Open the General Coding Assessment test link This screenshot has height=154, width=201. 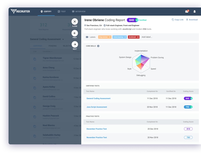98,98
